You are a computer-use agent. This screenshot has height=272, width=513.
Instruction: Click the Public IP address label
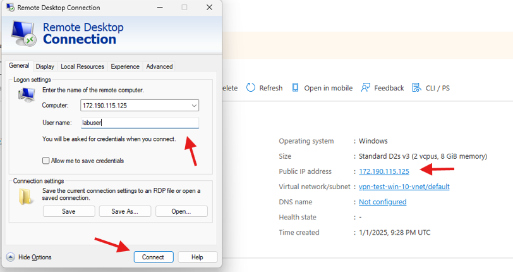tap(305, 171)
